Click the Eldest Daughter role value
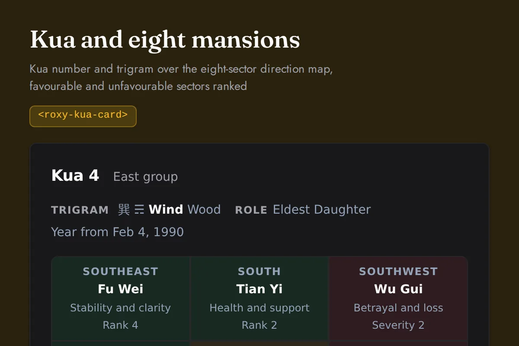This screenshot has height=346, width=519. click(322, 210)
